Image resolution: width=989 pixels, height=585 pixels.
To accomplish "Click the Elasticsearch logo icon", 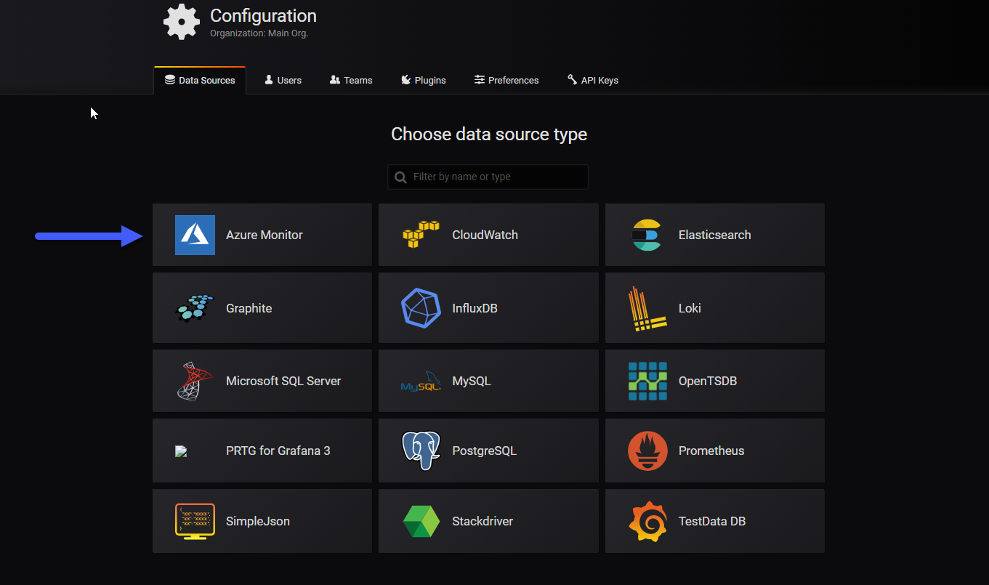I will pyautogui.click(x=647, y=235).
